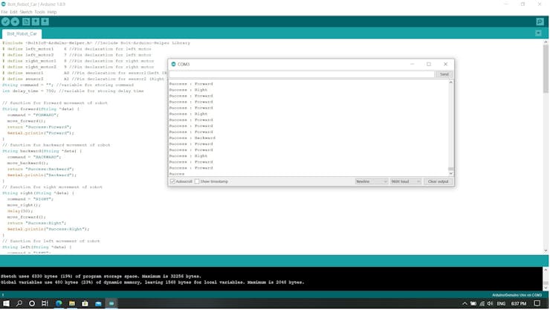Open the notification center icon
This screenshot has height=310, width=550.
click(x=537, y=304)
